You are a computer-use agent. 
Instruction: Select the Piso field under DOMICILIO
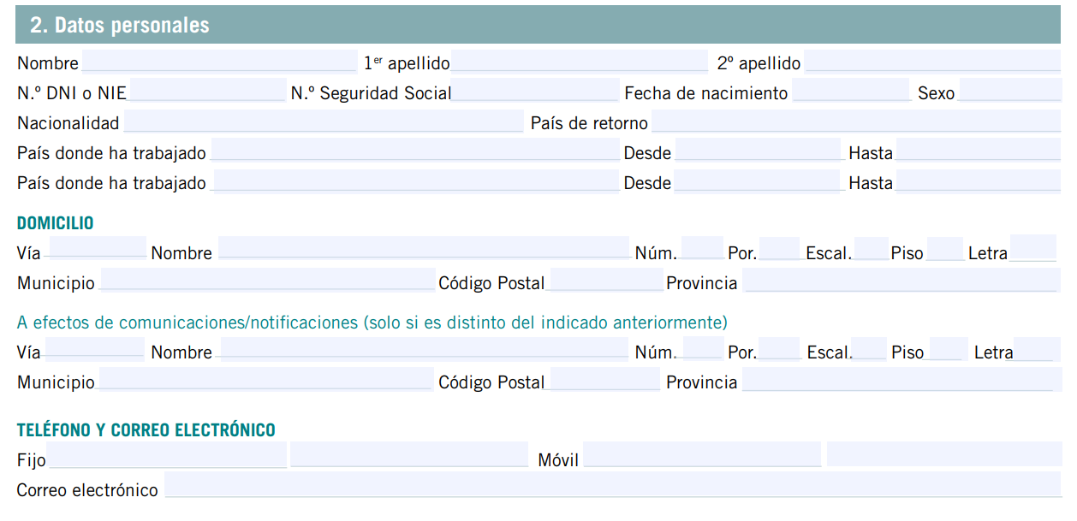coord(945,249)
